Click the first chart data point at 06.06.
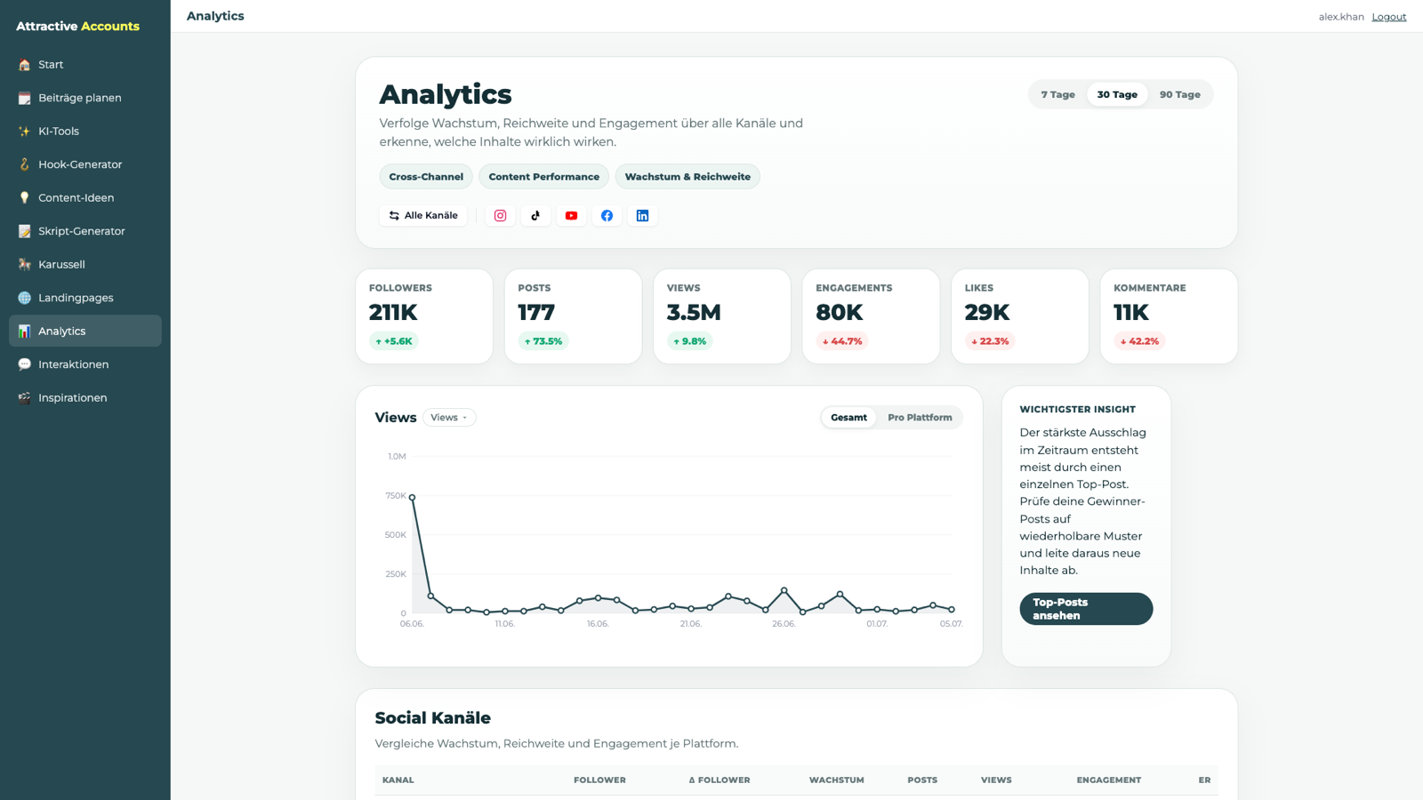The width and height of the screenshot is (1423, 800). [412, 498]
